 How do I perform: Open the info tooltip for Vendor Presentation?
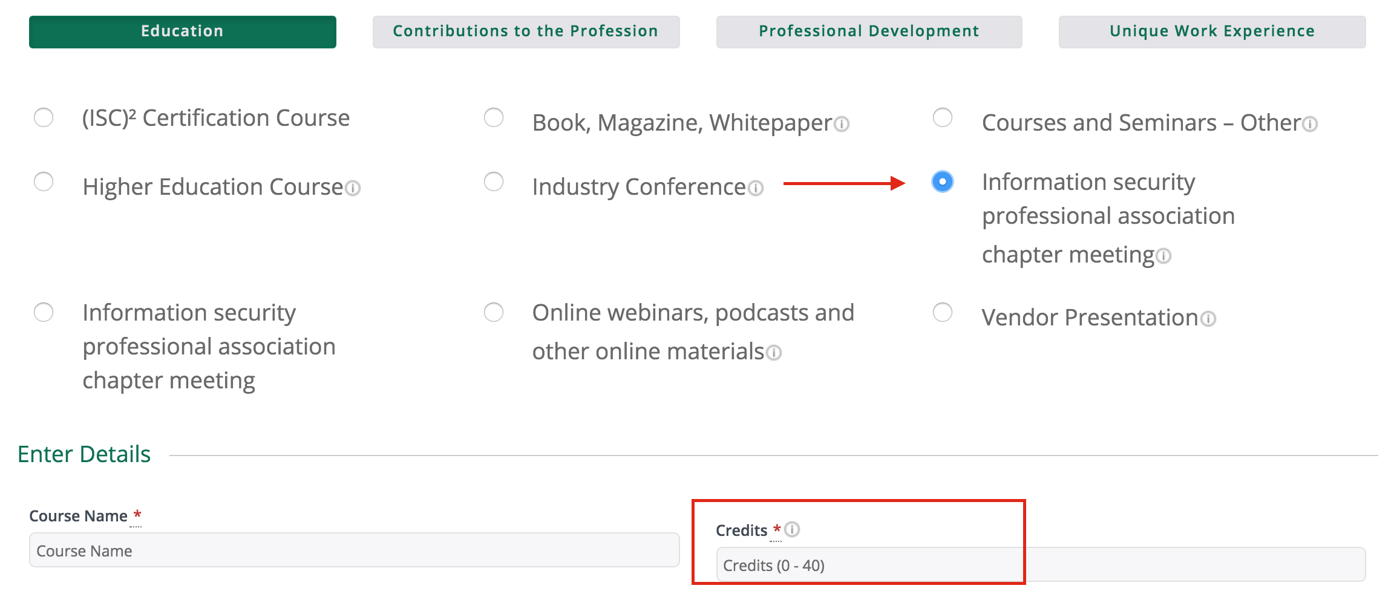click(x=1208, y=319)
